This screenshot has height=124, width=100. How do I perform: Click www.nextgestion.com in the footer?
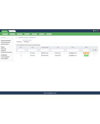[x=50, y=93]
